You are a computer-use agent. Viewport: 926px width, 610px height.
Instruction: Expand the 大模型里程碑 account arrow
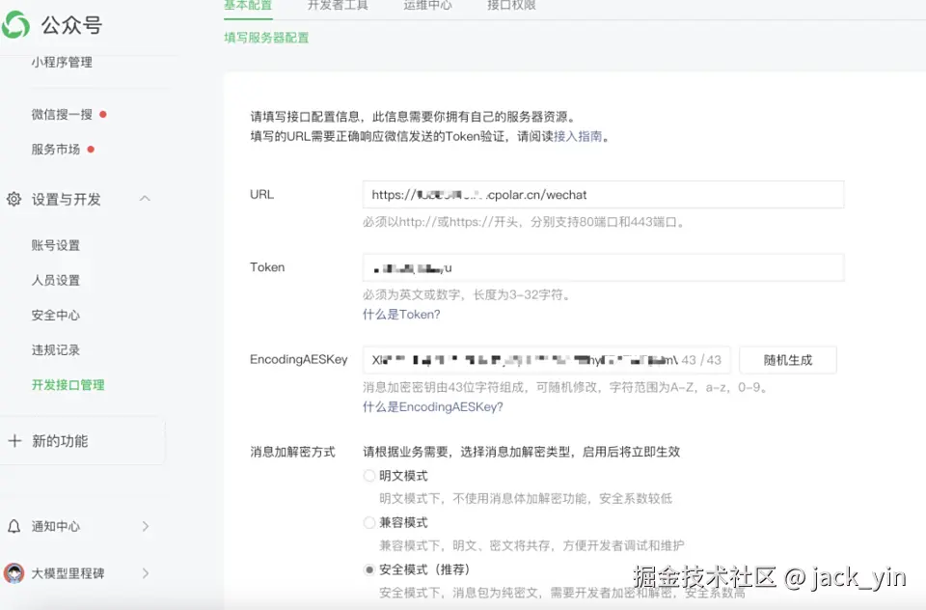[x=146, y=572]
